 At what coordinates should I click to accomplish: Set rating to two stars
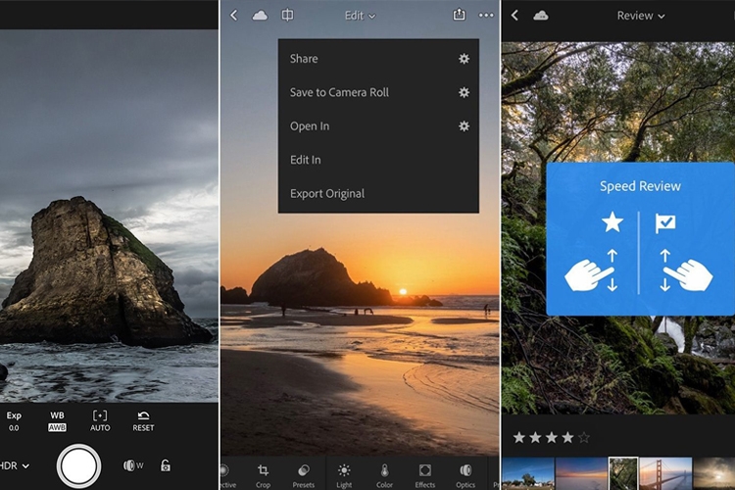535,437
